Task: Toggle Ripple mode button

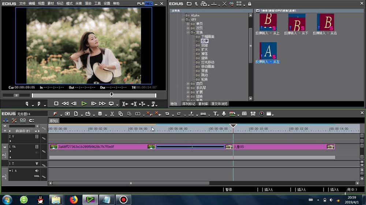Action: (14, 120)
